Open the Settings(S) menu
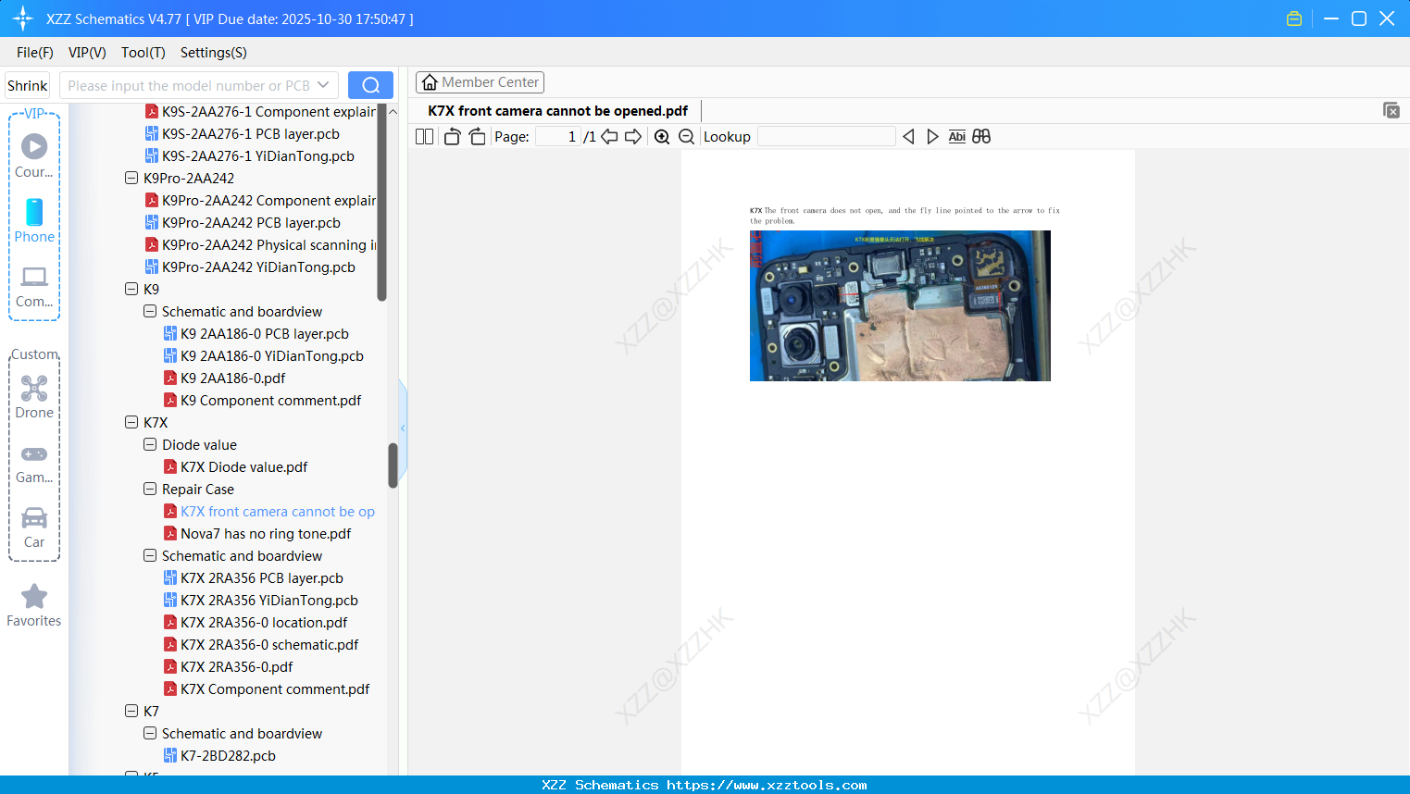Viewport: 1410px width, 794px height. 213,53
